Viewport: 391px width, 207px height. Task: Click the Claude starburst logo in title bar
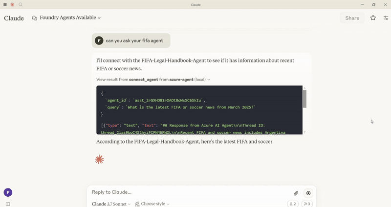click(x=12, y=4)
